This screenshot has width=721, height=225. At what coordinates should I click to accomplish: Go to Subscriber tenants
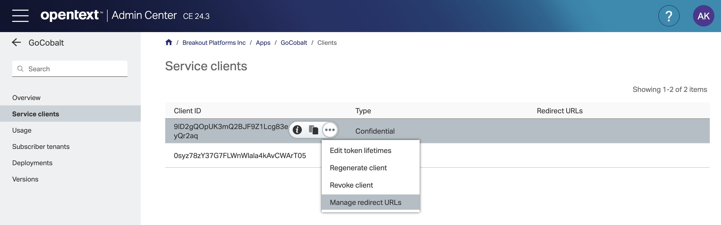(41, 146)
